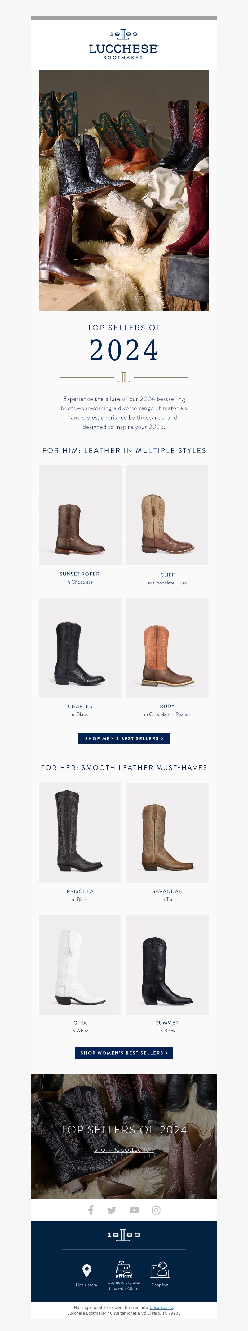Click the Shop live icon
This screenshot has width=248, height=1331.
pos(160,1270)
